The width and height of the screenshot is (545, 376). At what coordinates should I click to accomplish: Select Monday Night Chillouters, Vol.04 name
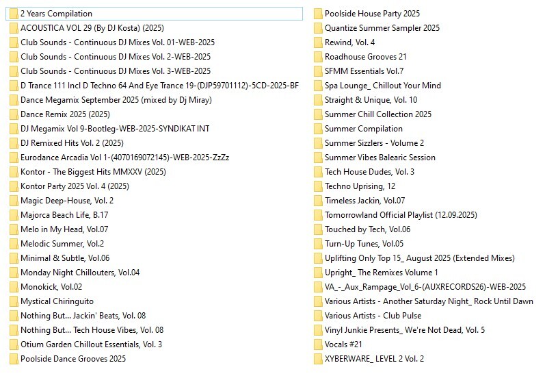pos(80,273)
